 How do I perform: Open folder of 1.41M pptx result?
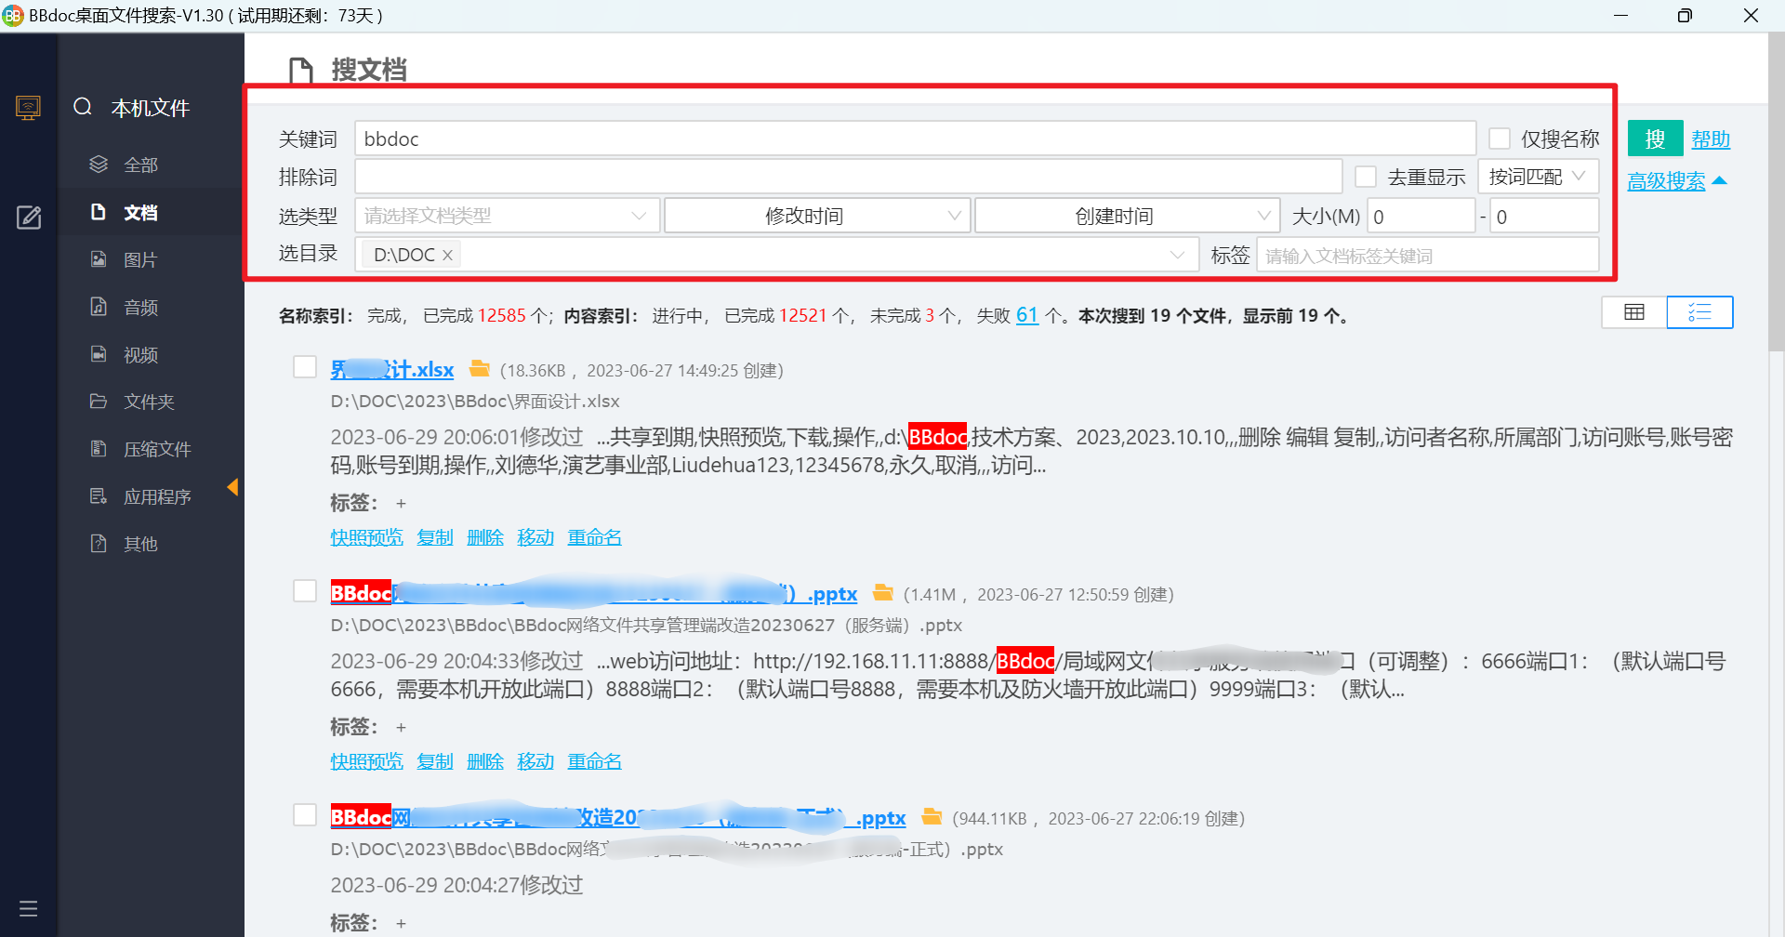883,593
